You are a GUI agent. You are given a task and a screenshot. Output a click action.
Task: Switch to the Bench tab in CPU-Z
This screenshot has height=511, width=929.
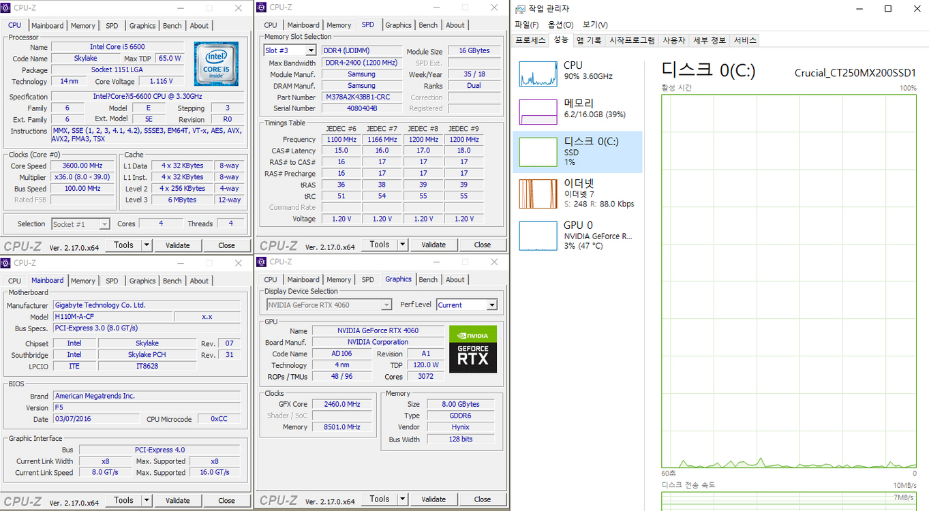pos(172,25)
